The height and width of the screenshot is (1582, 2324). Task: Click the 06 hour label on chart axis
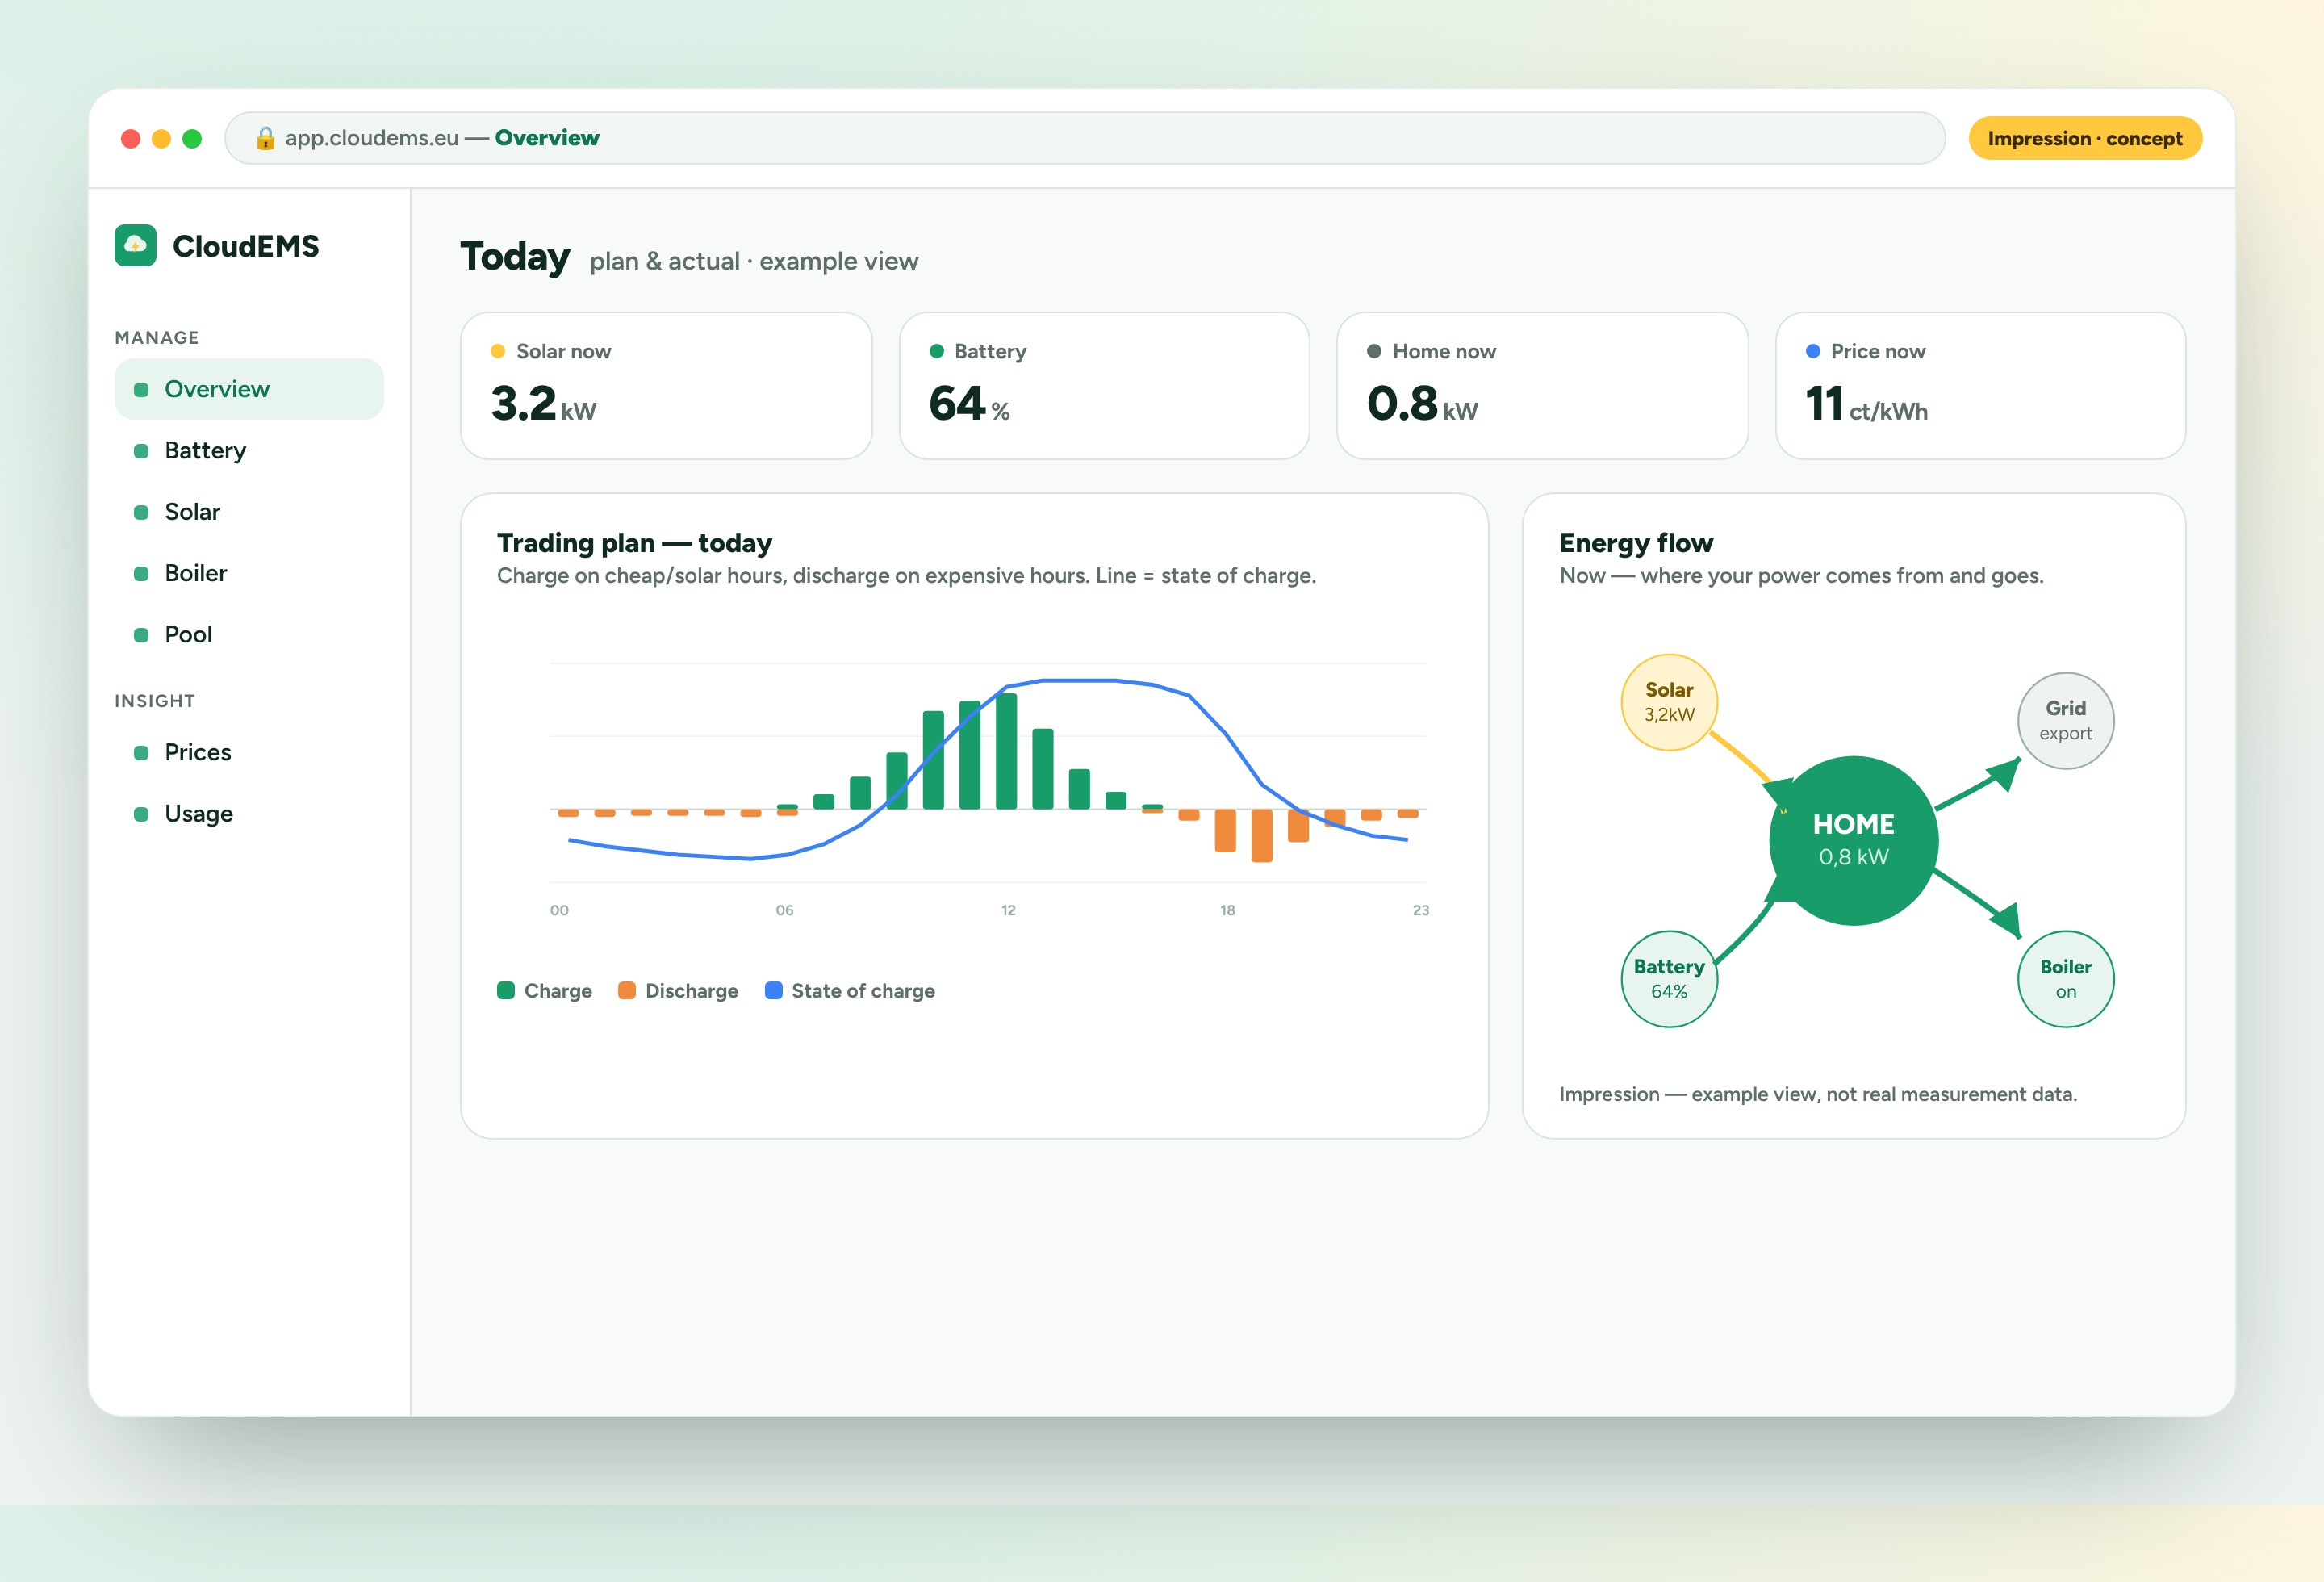[x=784, y=910]
